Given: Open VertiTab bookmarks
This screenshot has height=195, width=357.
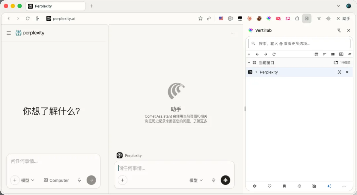Looking at the screenshot, I should click(x=284, y=186).
